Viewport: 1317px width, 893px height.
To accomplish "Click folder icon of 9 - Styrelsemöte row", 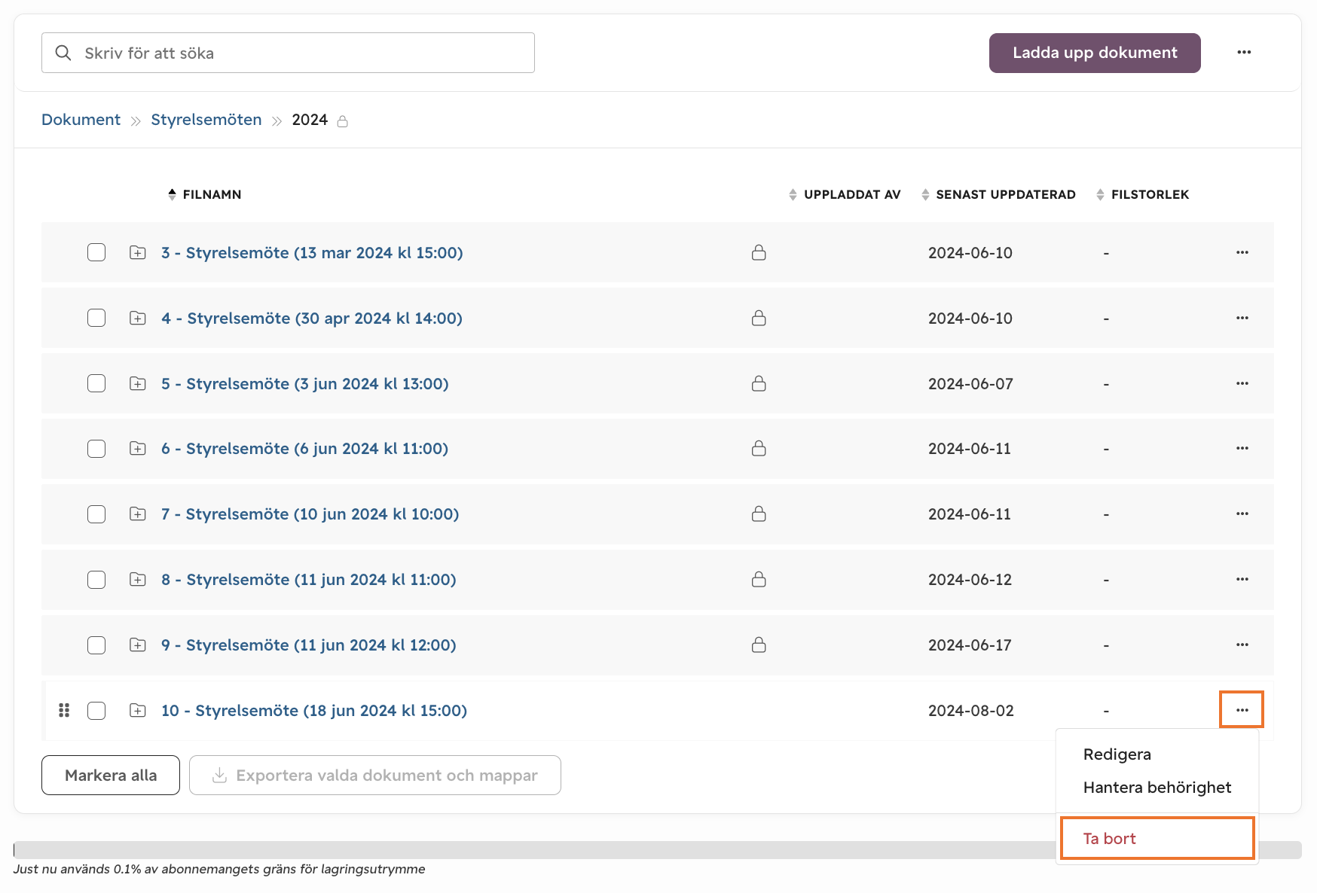I will pyautogui.click(x=138, y=645).
